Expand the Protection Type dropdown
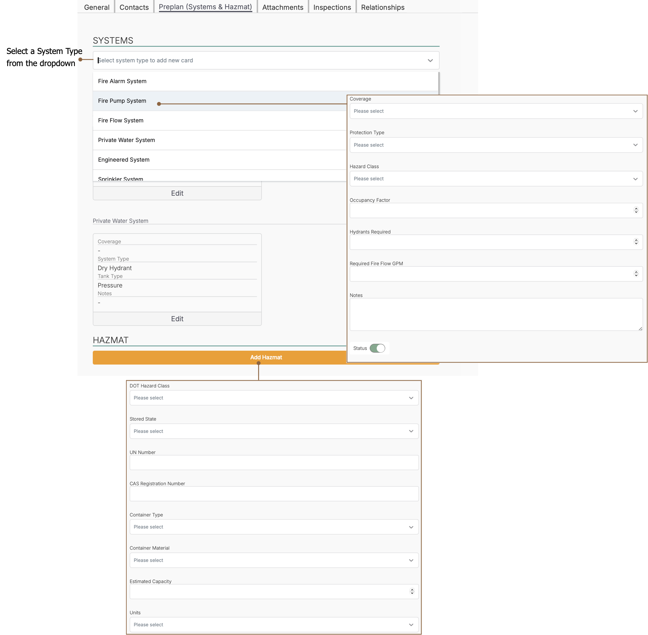The image size is (648, 635). tap(496, 145)
